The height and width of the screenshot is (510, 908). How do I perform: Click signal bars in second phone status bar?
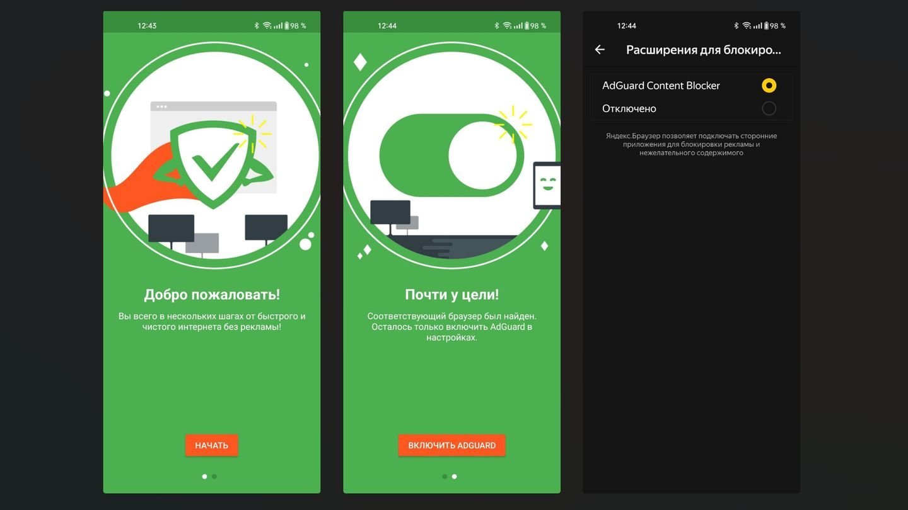pyautogui.click(x=519, y=26)
